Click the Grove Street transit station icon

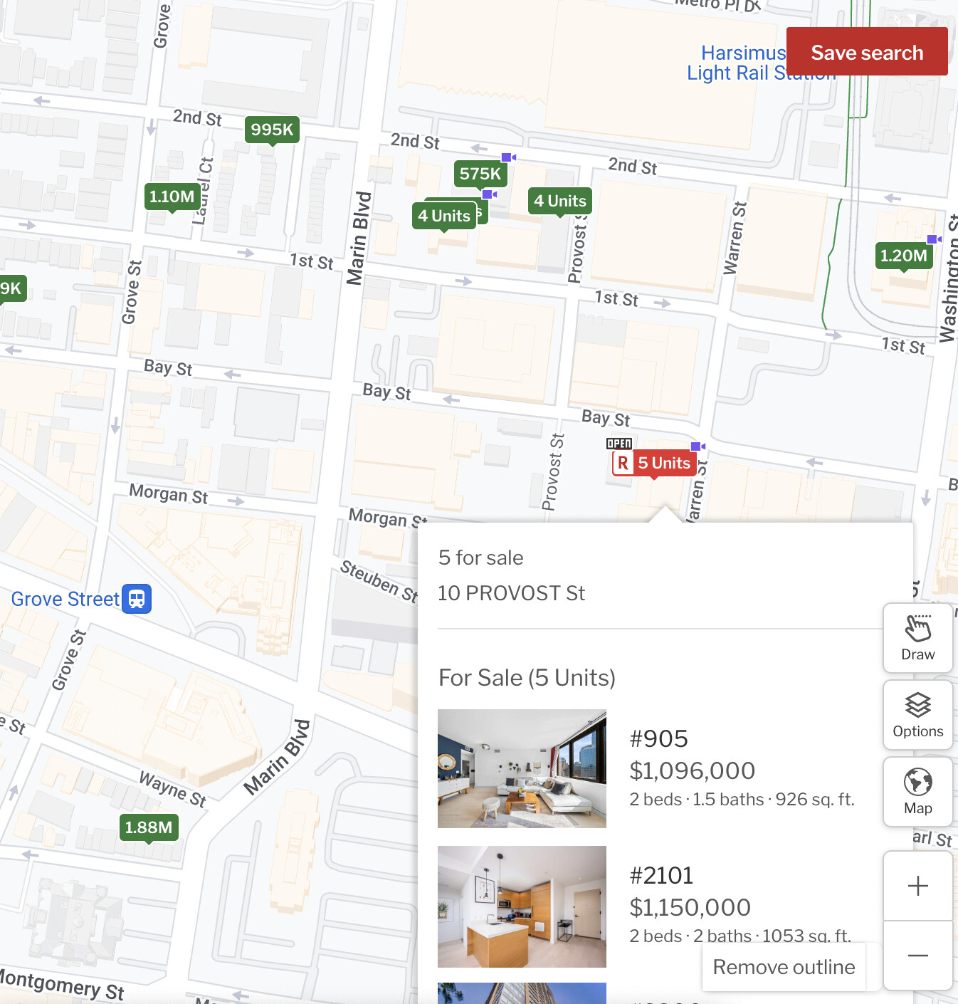click(x=137, y=599)
